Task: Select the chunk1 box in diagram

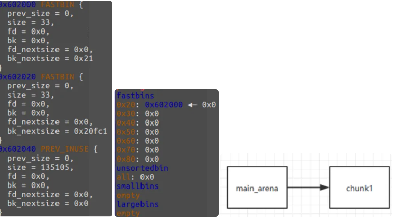Action: tap(360, 188)
